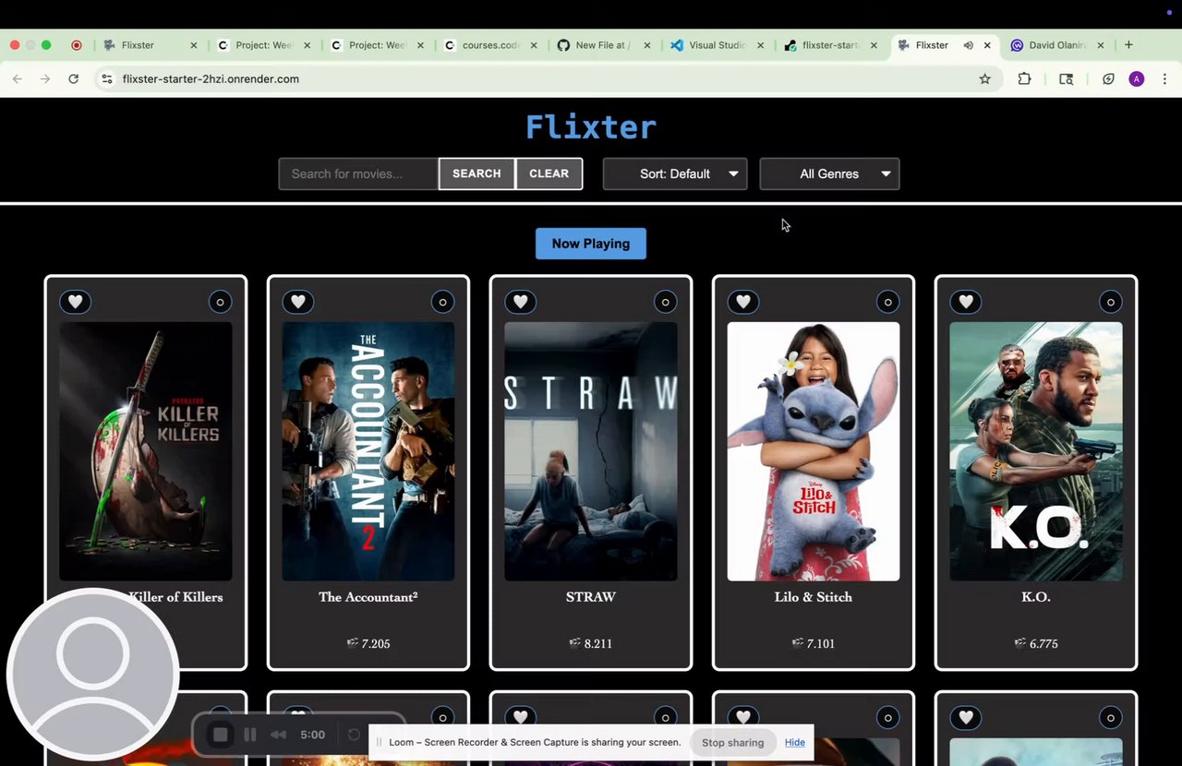The width and height of the screenshot is (1182, 766).
Task: Restart the Loom recording via circular arrow
Action: pos(354,735)
